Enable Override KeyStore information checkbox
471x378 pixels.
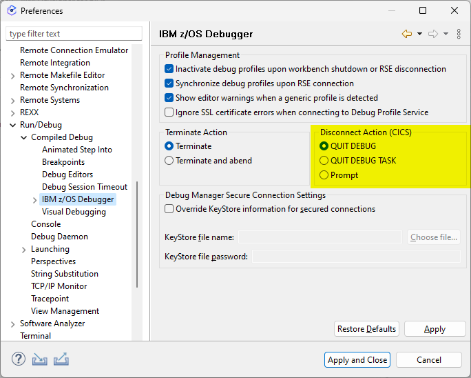[x=169, y=209]
